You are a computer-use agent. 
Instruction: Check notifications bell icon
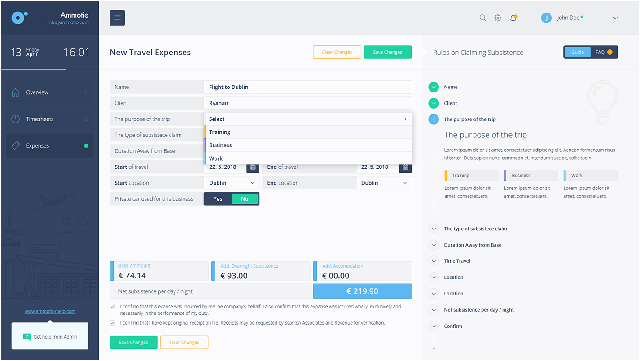[x=513, y=18]
